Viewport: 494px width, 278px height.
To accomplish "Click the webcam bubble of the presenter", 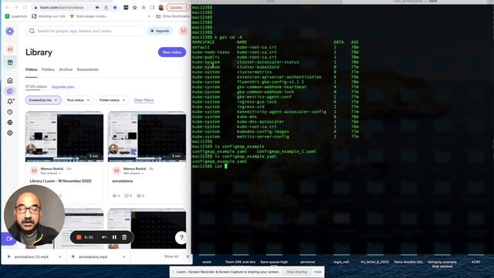I will [34, 215].
